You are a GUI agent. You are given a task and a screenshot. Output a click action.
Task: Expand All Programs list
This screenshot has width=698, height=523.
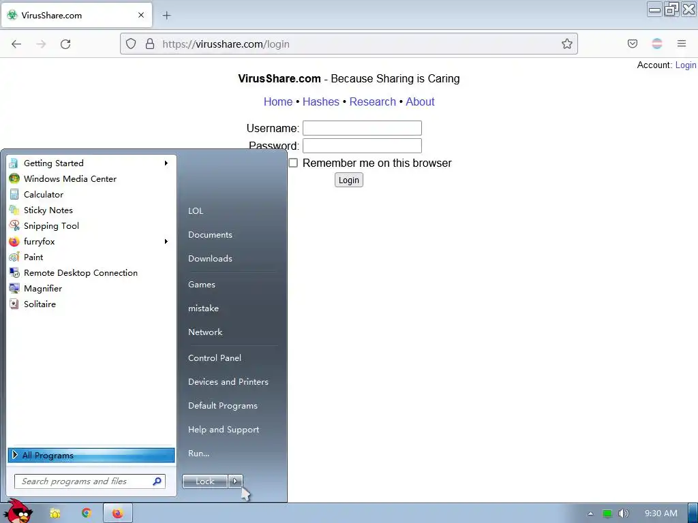[x=91, y=455]
